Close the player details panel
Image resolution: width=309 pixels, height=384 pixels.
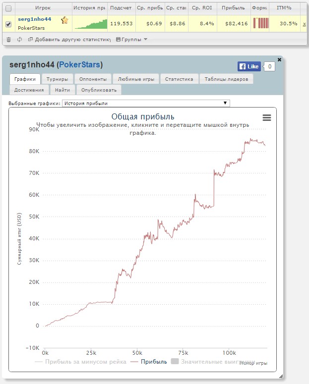click(x=279, y=59)
